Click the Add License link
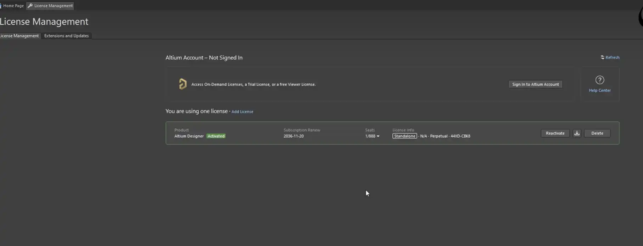The image size is (643, 246). [x=242, y=111]
